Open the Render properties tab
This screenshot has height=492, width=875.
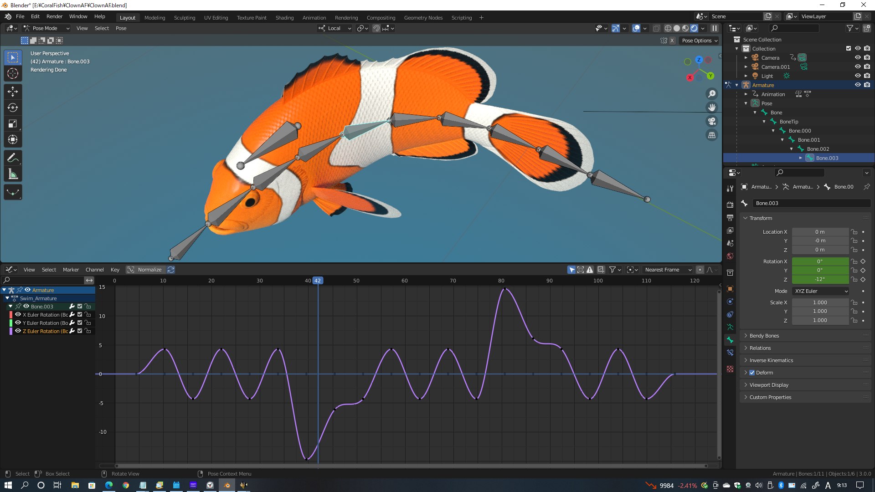click(730, 205)
